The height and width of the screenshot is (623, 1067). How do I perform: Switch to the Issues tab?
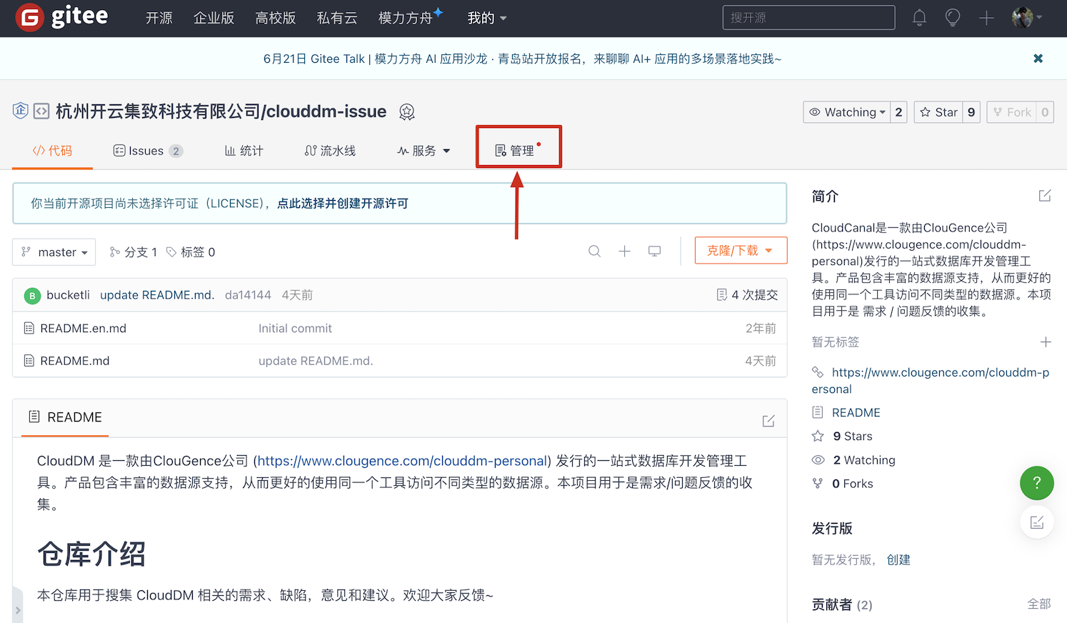tap(147, 151)
